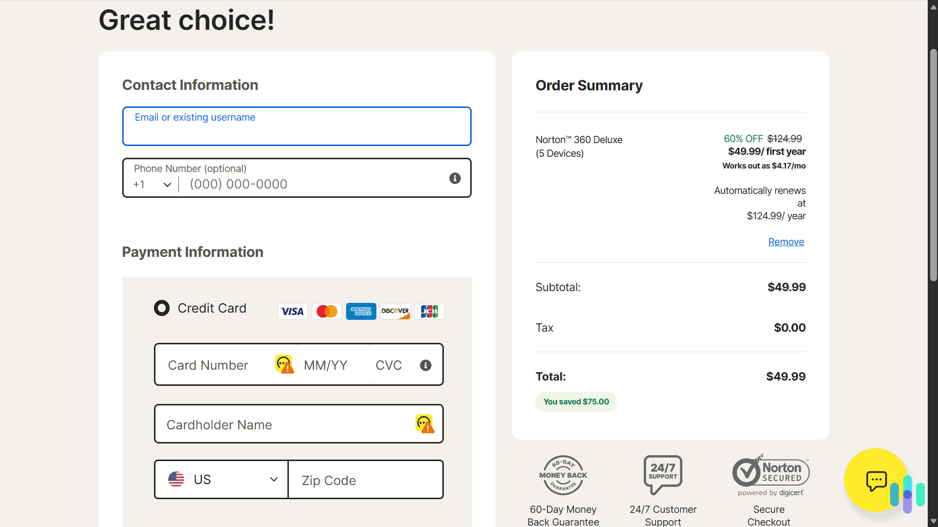Viewport: 938px width, 527px height.
Task: Click the 'Great choice!' heading
Action: pos(186,21)
